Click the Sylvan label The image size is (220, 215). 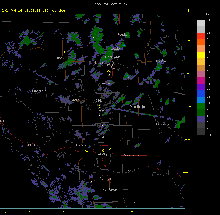[x=100, y=63]
